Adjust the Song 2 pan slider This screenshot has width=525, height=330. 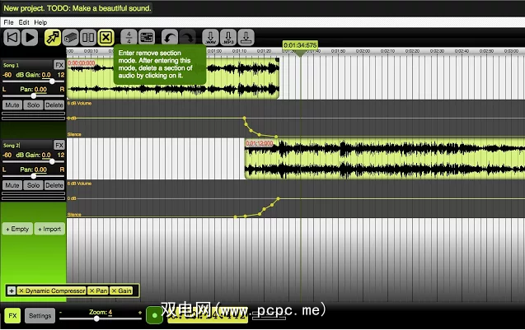(34, 176)
